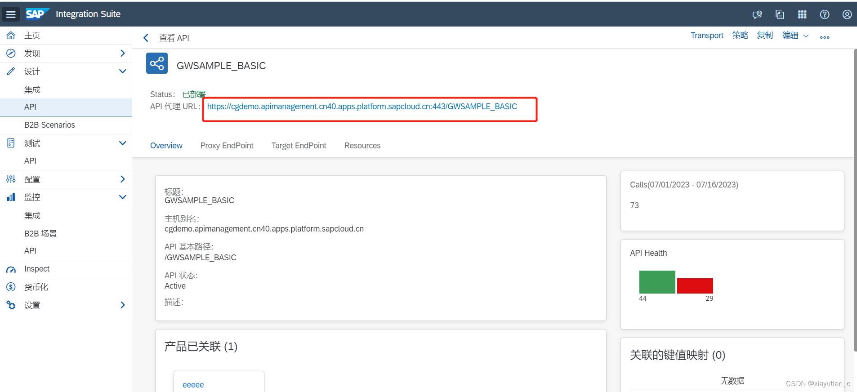Click the Transport button
This screenshot has height=392, width=857.
point(707,36)
